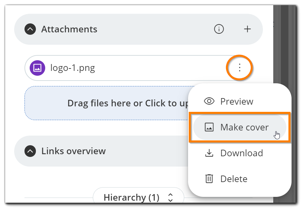Screen dimensions: 305x212
Task: Select Preview from the context menu
Action: tap(237, 101)
